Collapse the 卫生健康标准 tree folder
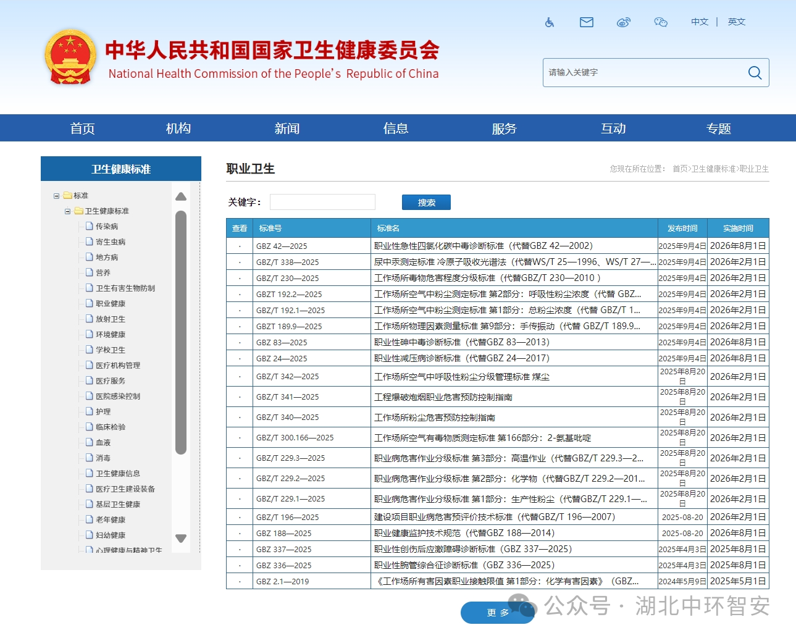The height and width of the screenshot is (638, 796). coord(67,211)
